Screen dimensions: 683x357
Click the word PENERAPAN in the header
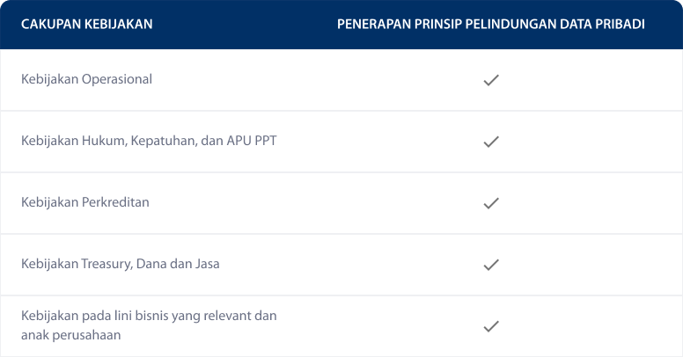point(374,24)
